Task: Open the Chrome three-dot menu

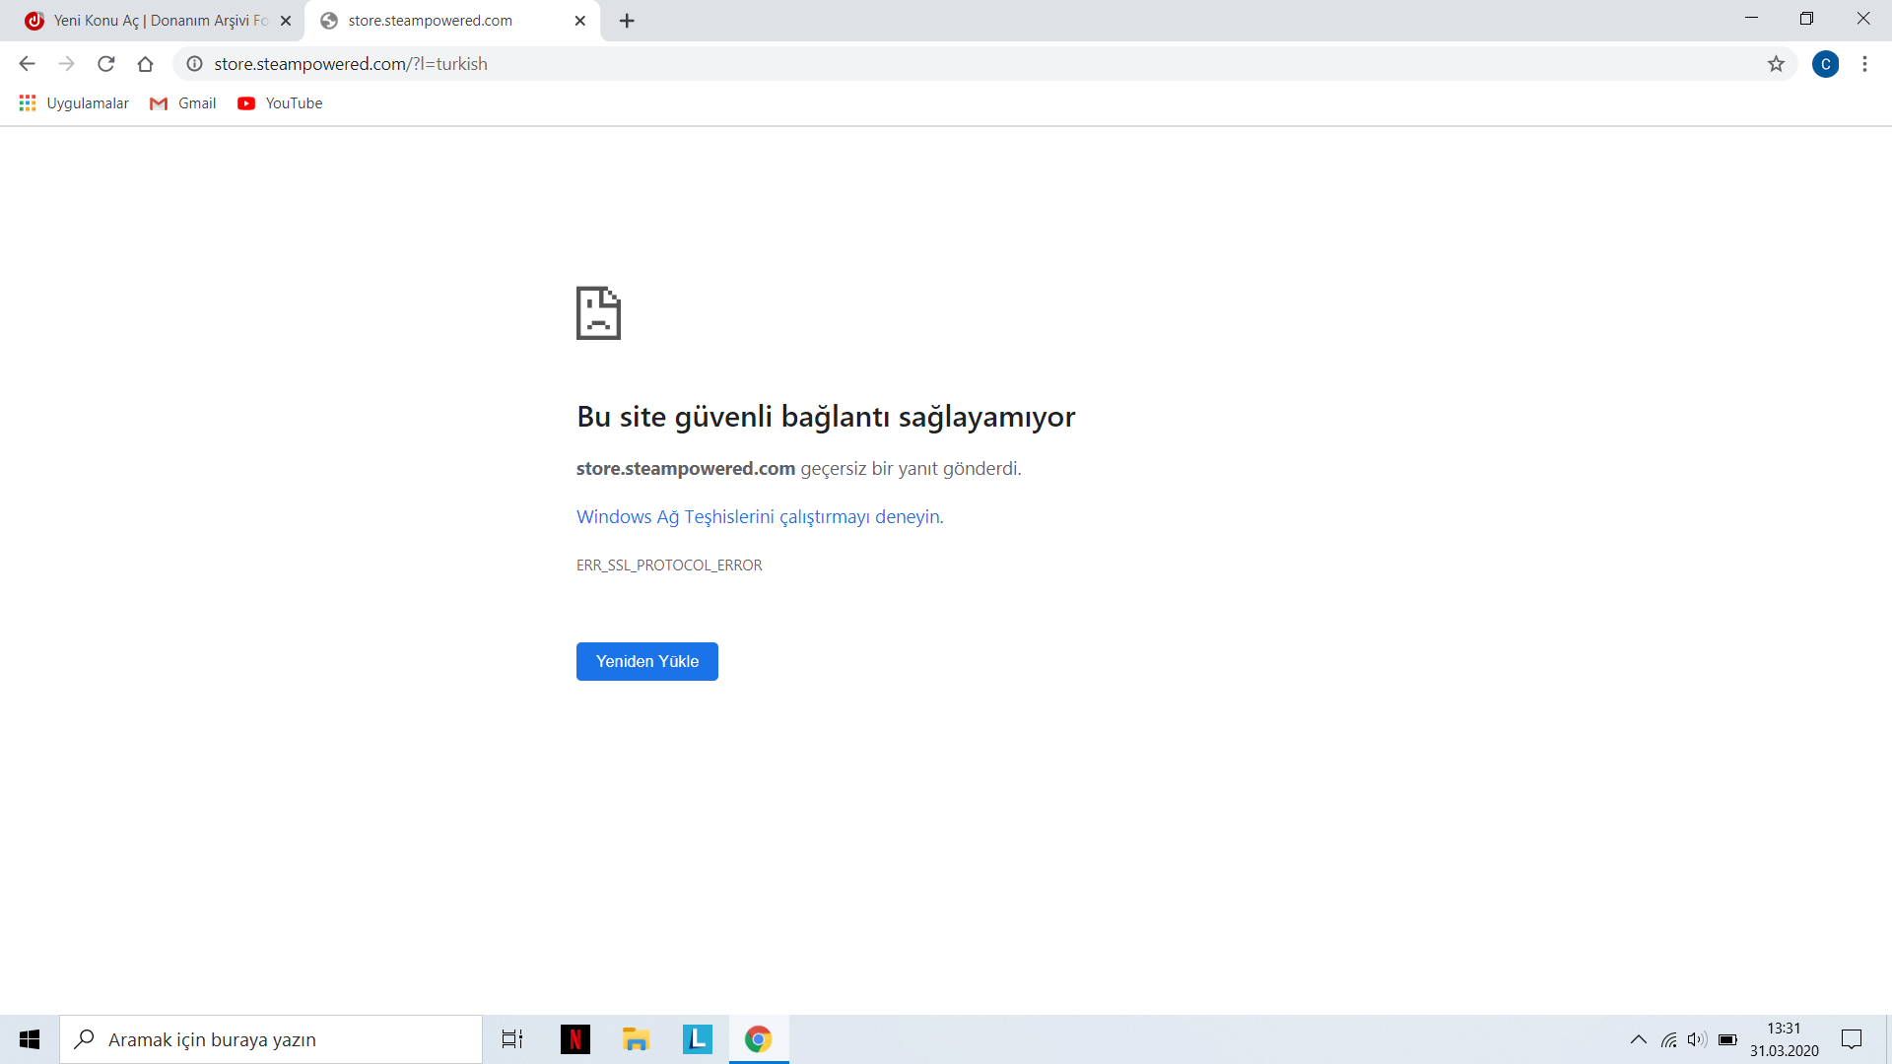Action: pyautogui.click(x=1864, y=64)
